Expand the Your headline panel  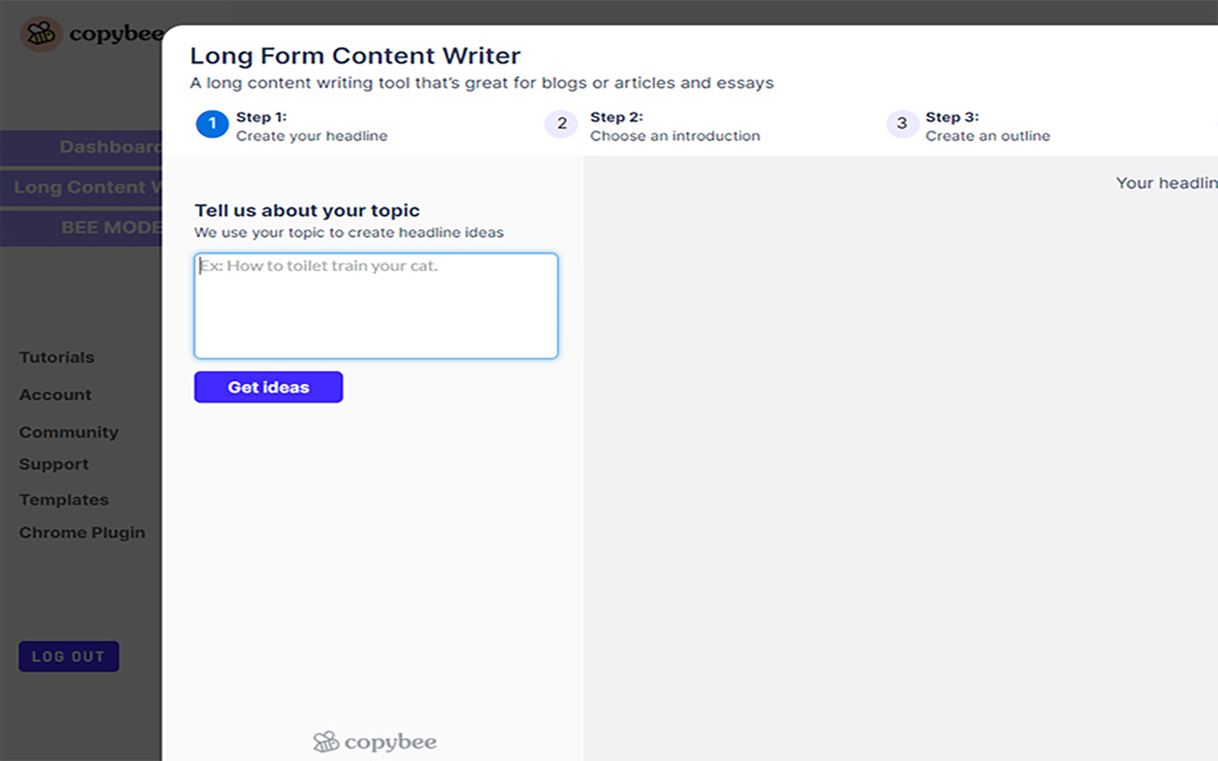click(x=1166, y=183)
